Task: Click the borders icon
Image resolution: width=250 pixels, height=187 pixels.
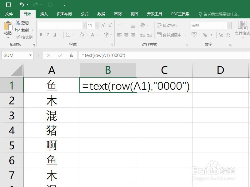Action: point(68,35)
